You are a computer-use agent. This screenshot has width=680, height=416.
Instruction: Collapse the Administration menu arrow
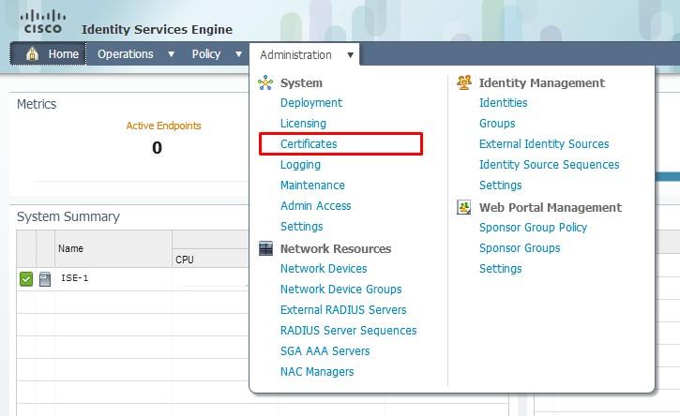pos(351,55)
